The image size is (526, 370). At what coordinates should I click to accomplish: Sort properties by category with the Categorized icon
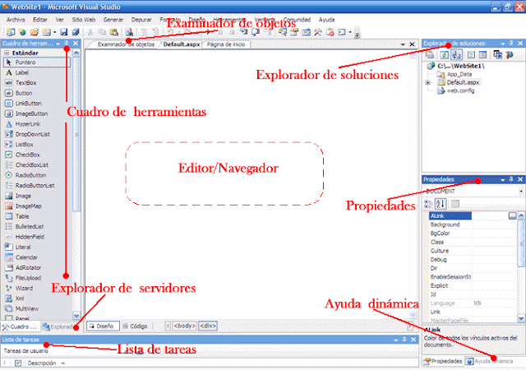pyautogui.click(x=428, y=204)
